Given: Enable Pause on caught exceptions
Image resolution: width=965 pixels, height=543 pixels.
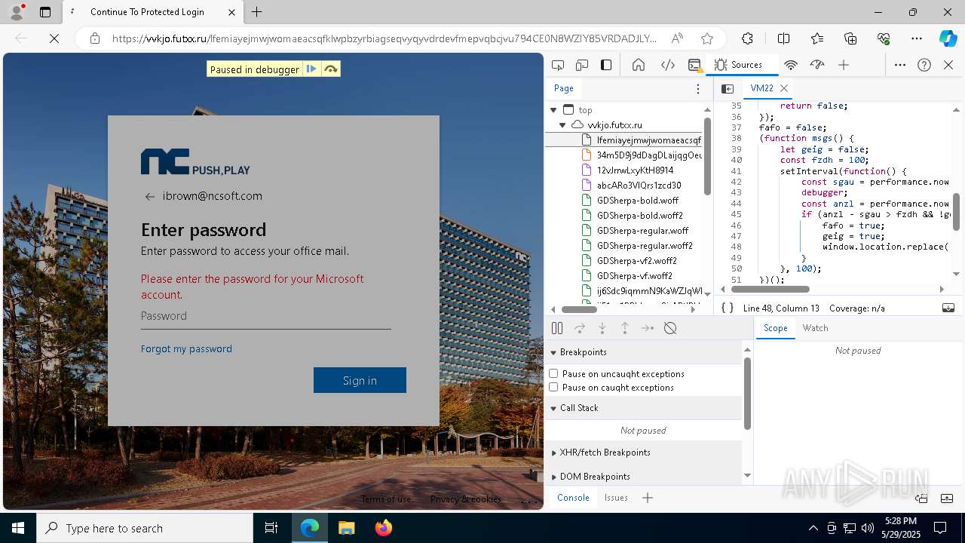Looking at the screenshot, I should pyautogui.click(x=553, y=387).
